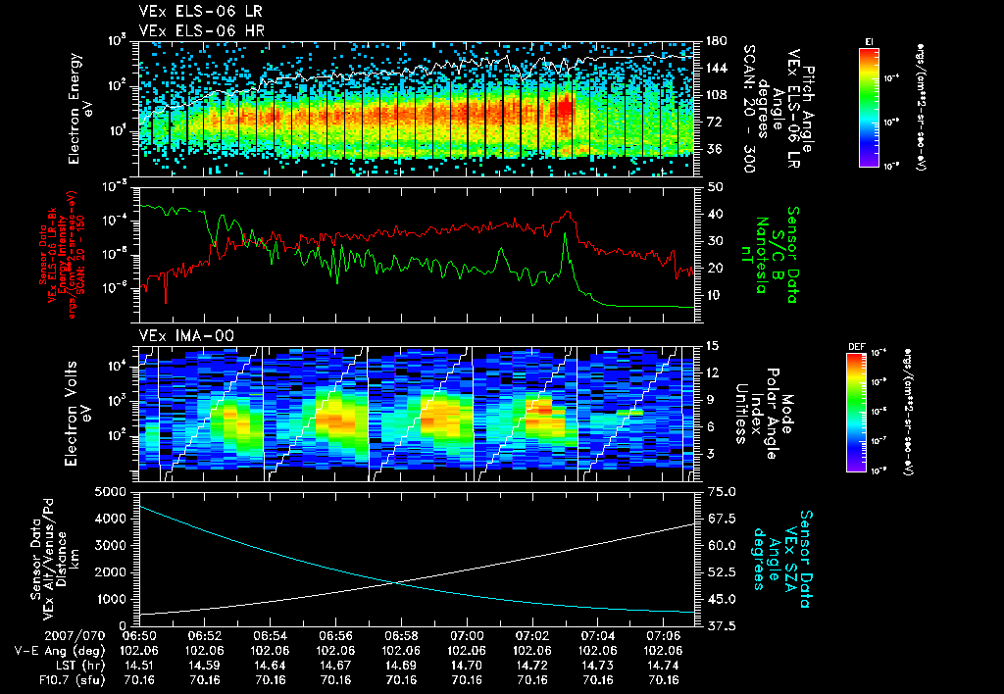Viewport: 1004px width, 694px height.
Task: Click the '07:04' time tick label
Action: 597,636
